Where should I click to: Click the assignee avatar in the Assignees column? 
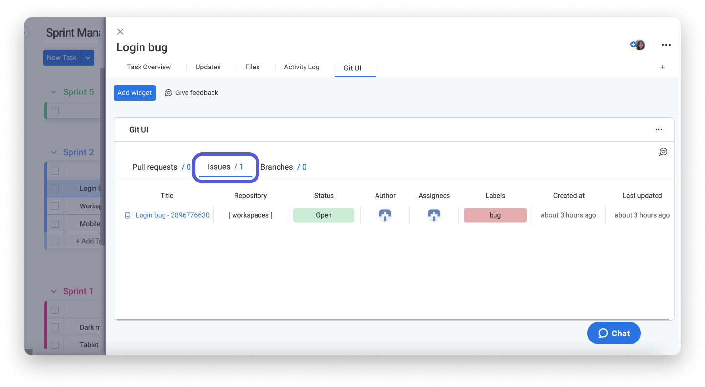click(x=434, y=215)
